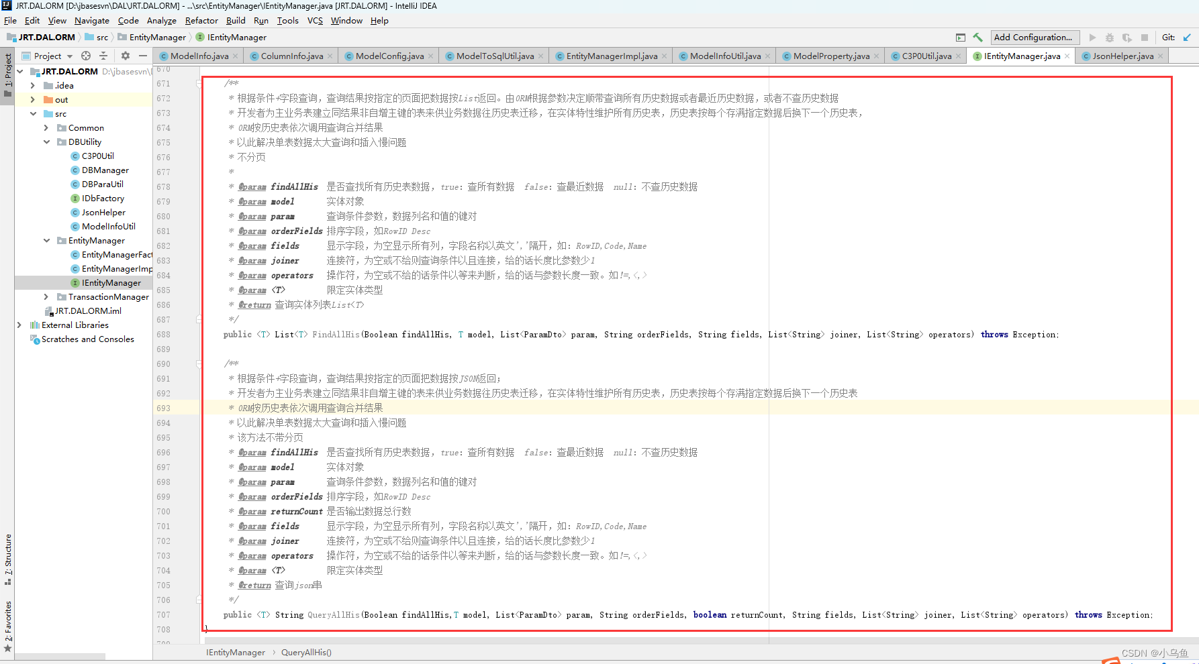The width and height of the screenshot is (1199, 664).
Task: Switch to the ModelInfo.java tab
Action: tap(199, 56)
